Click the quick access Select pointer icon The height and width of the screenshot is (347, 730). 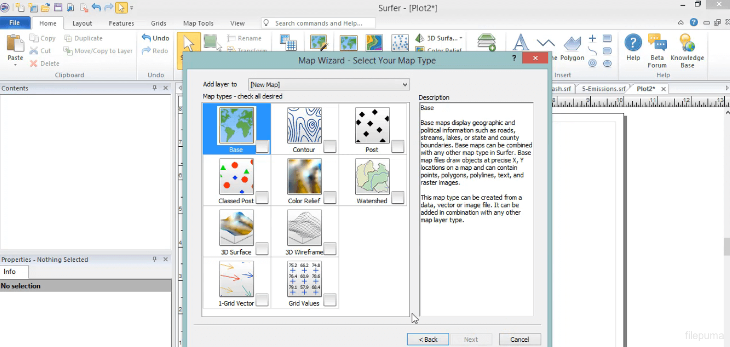click(x=121, y=8)
